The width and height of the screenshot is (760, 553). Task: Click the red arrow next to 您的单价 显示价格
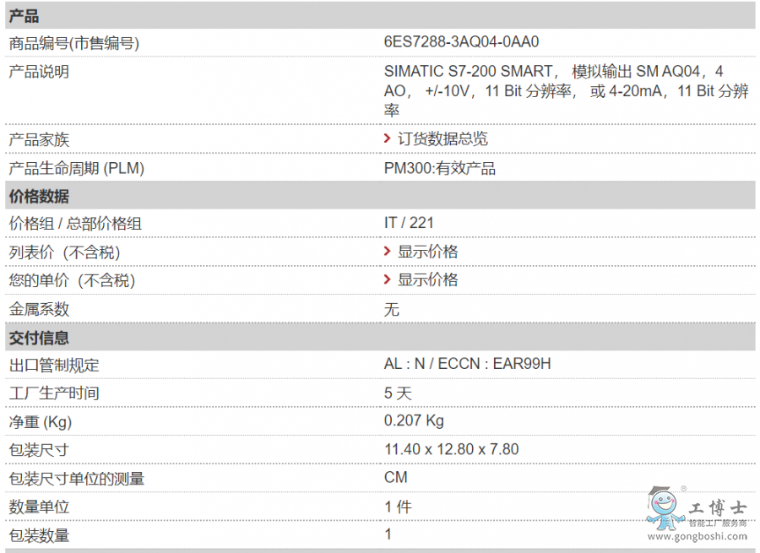388,279
